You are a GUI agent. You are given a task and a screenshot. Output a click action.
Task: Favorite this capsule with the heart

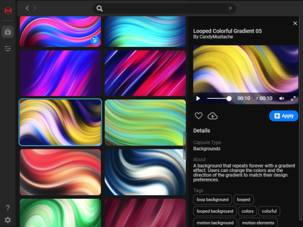click(x=198, y=116)
